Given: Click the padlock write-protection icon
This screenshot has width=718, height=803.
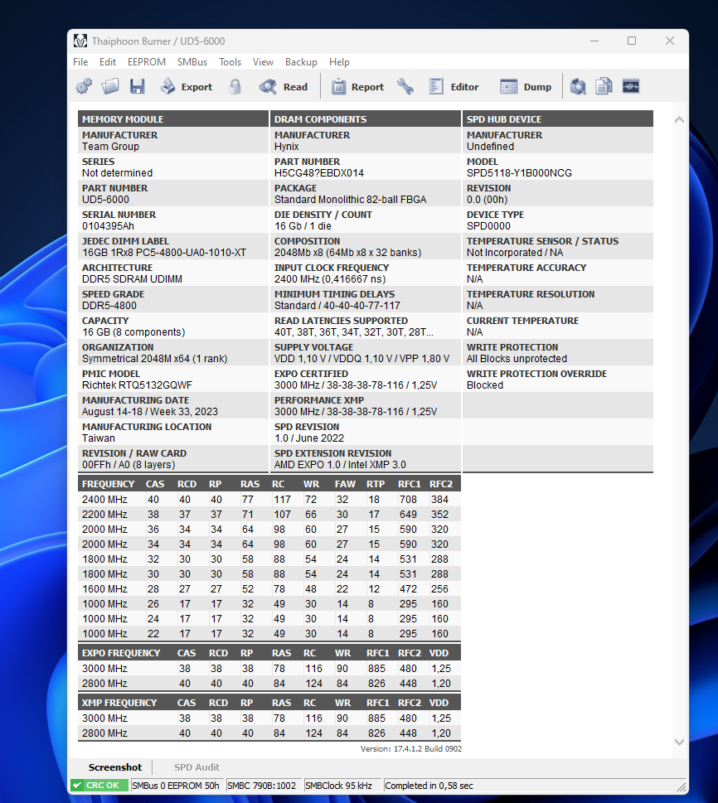Looking at the screenshot, I should (235, 86).
